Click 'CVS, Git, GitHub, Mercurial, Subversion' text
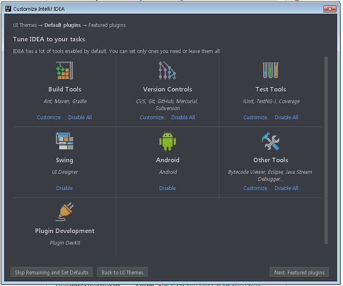The image size is (343, 286). [x=167, y=104]
